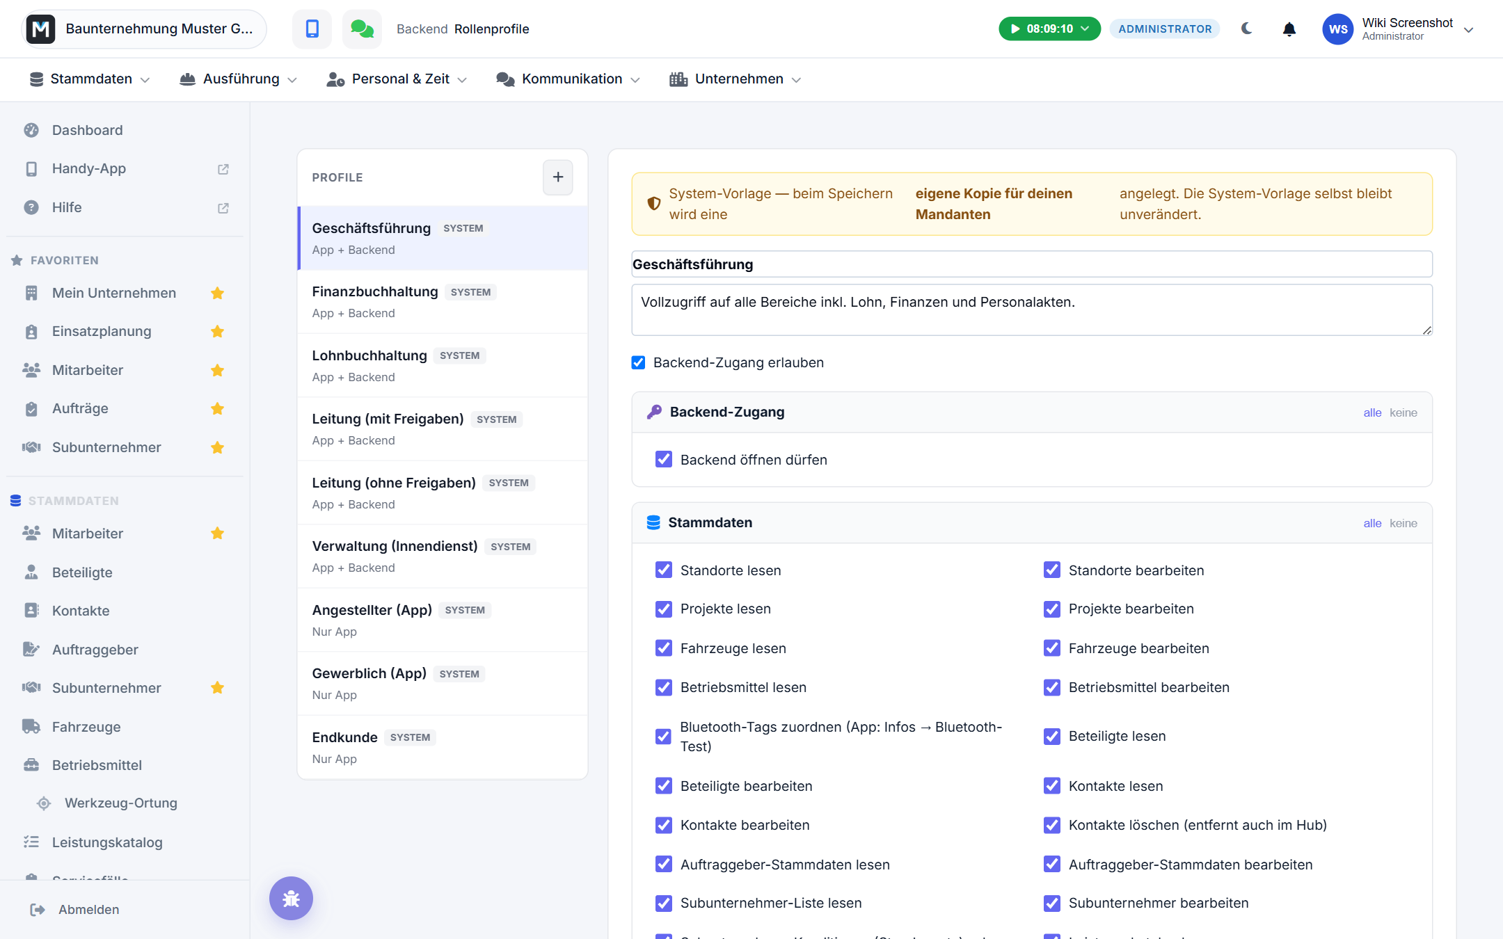The image size is (1503, 939).
Task: Expand the Unternehmen menu dropdown
Action: click(x=735, y=79)
